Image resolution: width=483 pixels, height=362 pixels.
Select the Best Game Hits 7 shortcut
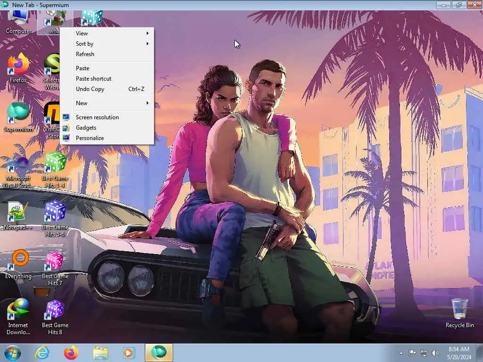coord(55,268)
